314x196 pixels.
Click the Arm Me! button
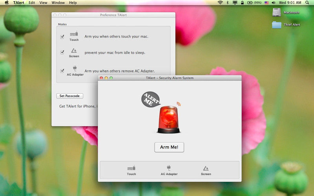169,147
